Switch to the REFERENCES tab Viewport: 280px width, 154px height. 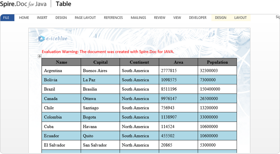(x=113, y=18)
